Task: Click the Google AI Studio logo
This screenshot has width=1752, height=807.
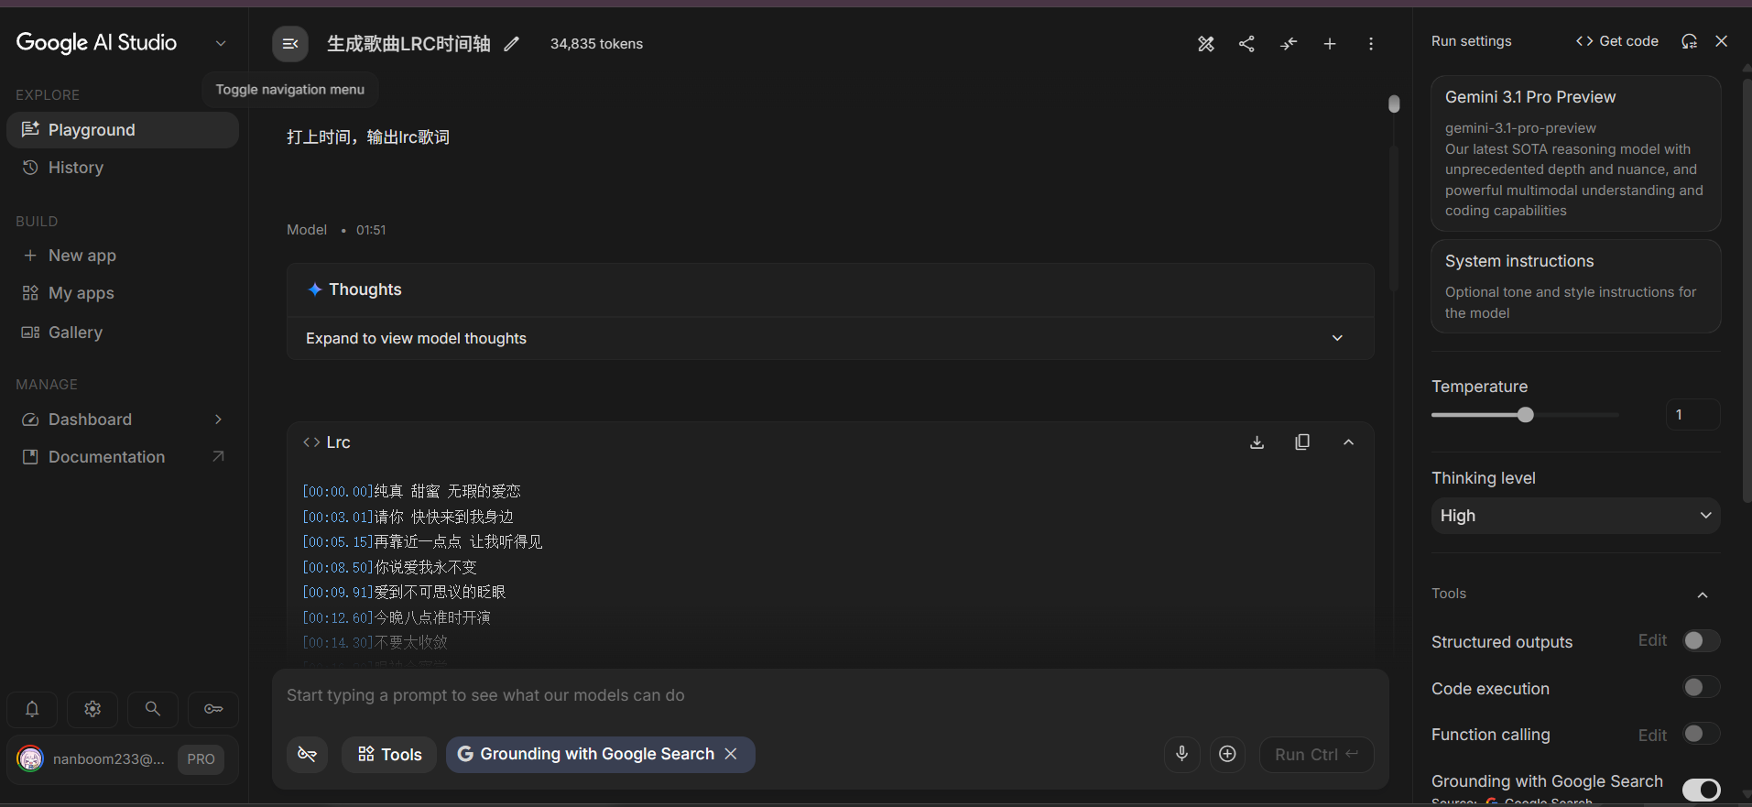Action: (97, 43)
